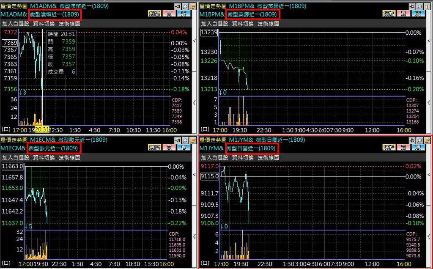The image size is (433, 269).
Task: Click the boxed 9115.0 price label
Action: (210, 176)
